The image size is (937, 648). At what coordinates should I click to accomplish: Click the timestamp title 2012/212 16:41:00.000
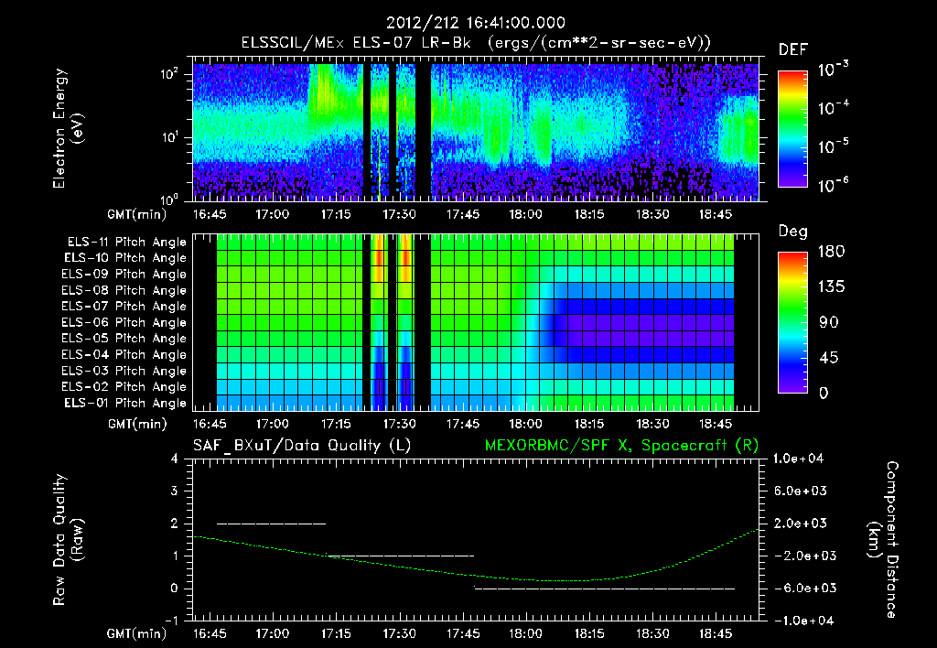tap(476, 23)
